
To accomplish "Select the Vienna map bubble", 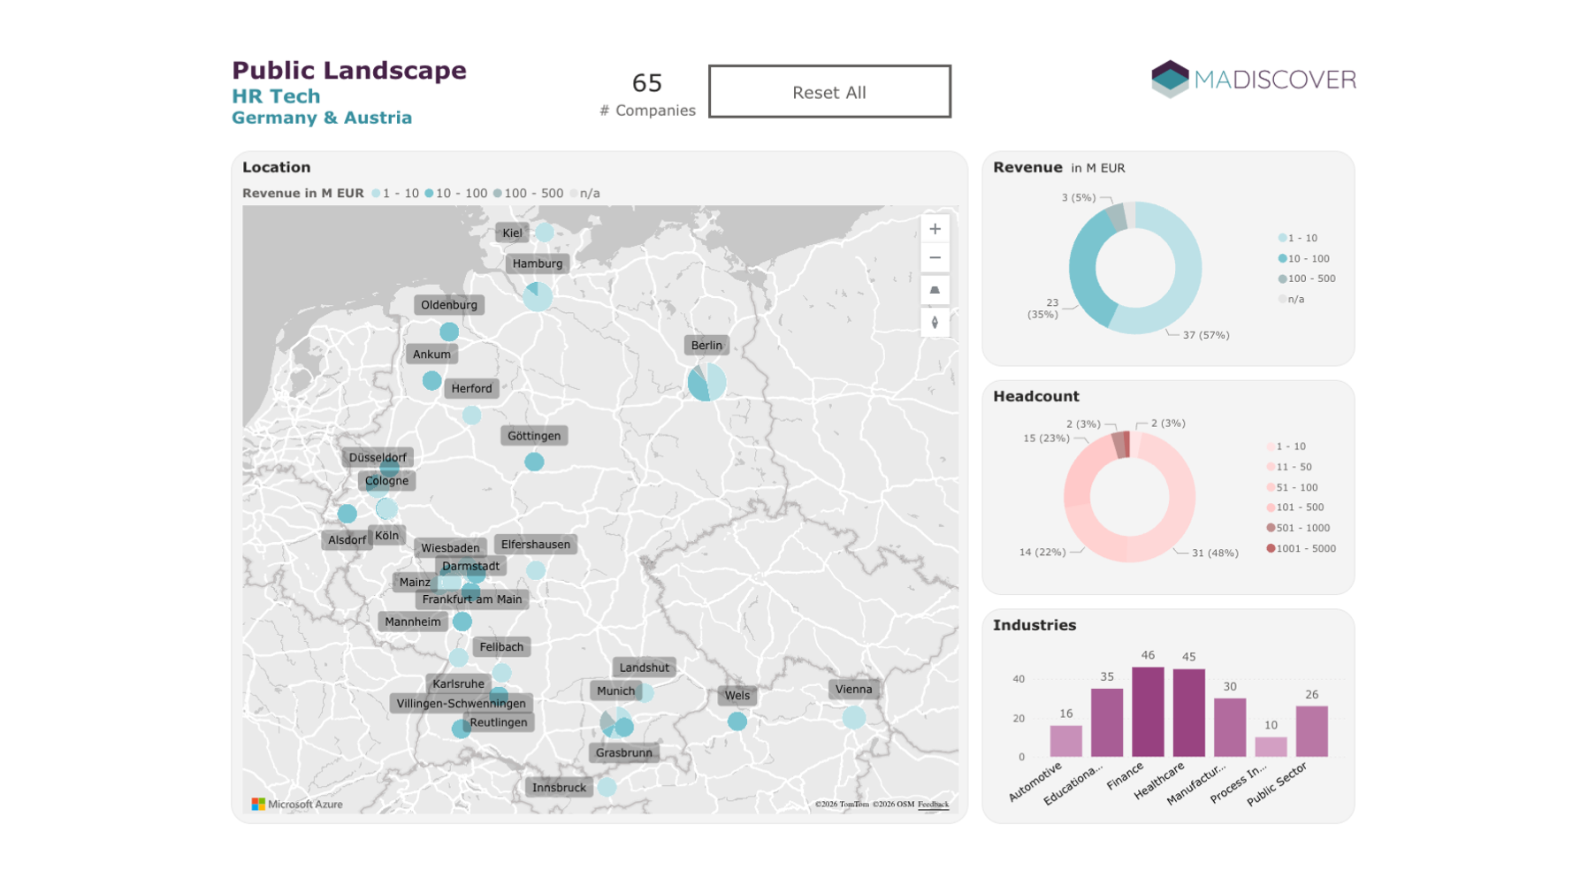I will pyautogui.click(x=853, y=716).
